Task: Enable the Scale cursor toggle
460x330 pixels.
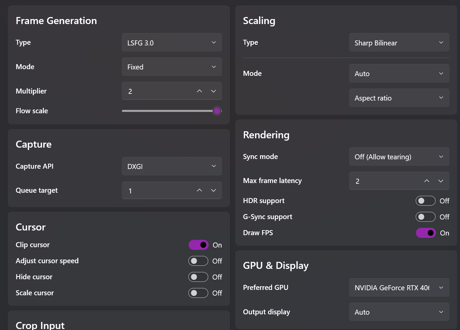Action: point(198,293)
